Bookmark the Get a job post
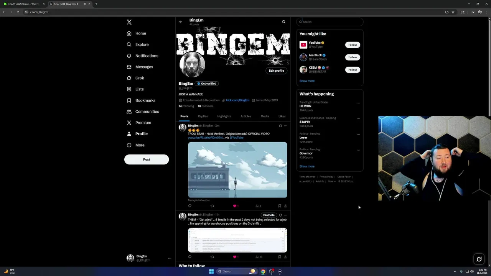This screenshot has height=276, width=491. tap(280, 257)
